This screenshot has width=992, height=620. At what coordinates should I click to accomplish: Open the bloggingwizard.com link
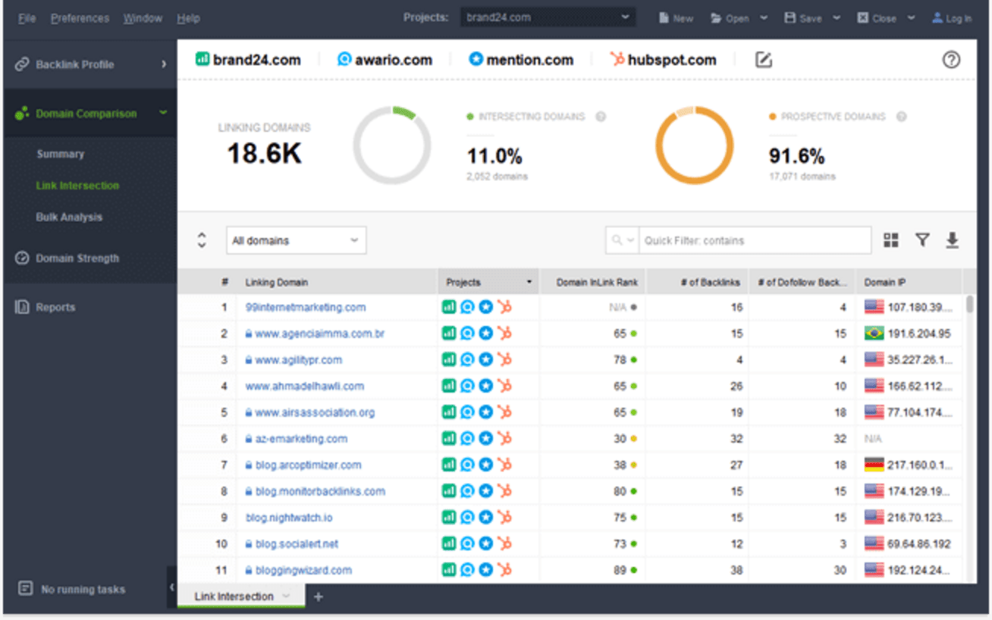(x=303, y=570)
